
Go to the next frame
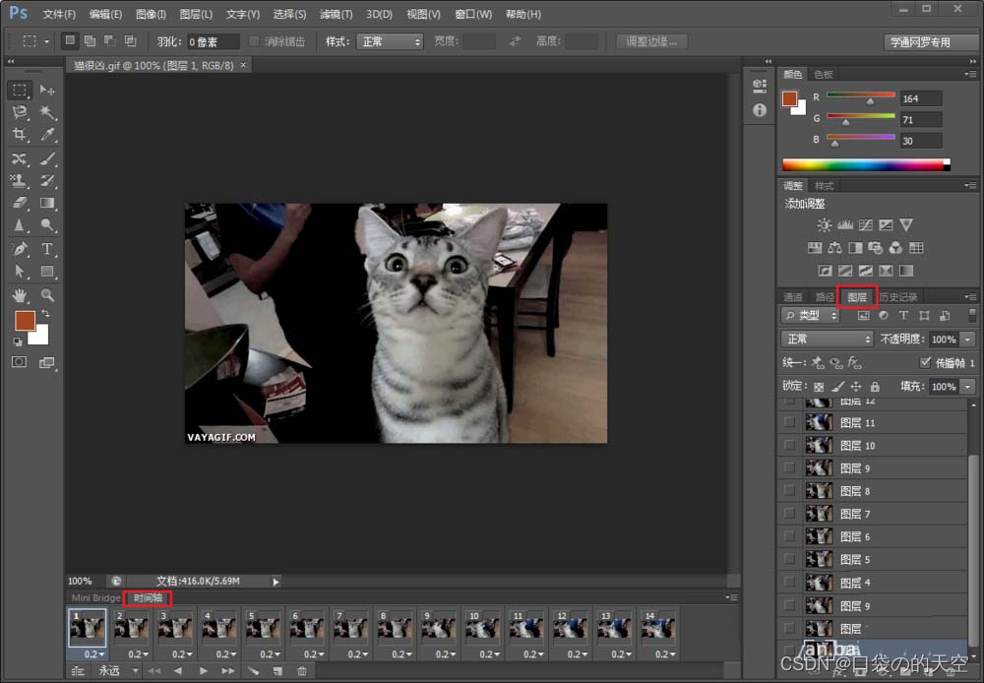pyautogui.click(x=228, y=671)
